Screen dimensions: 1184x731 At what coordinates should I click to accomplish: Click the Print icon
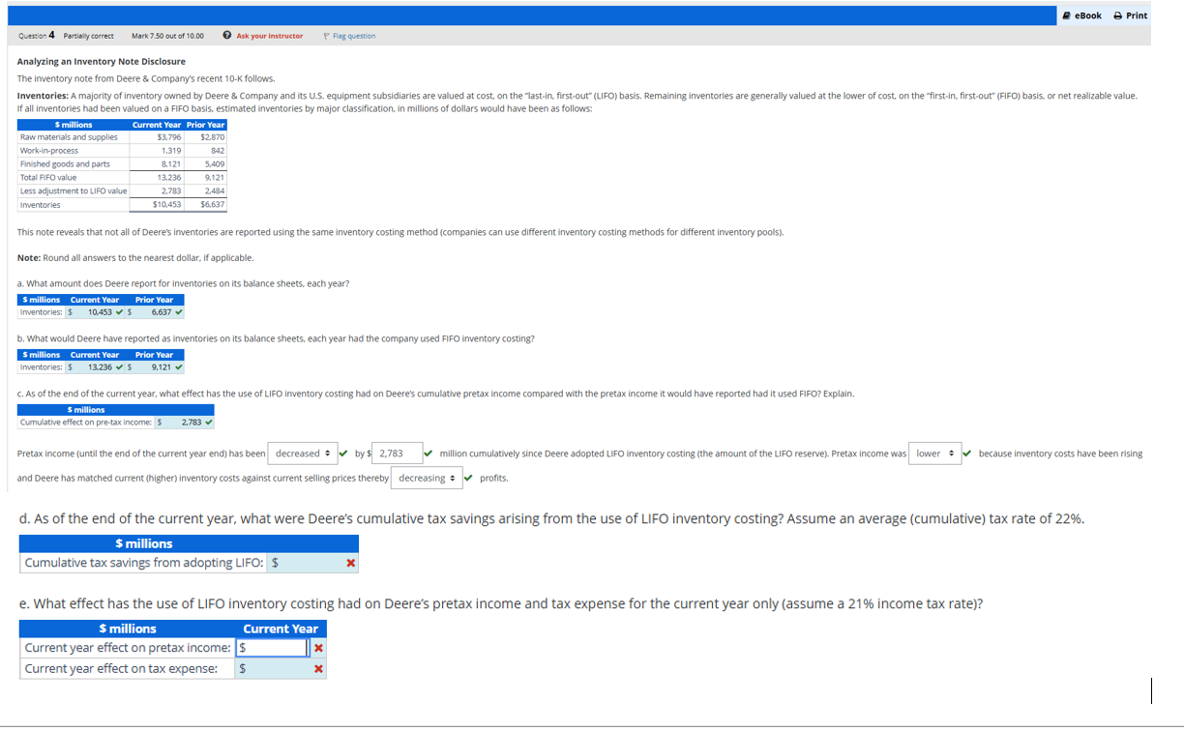click(1118, 15)
